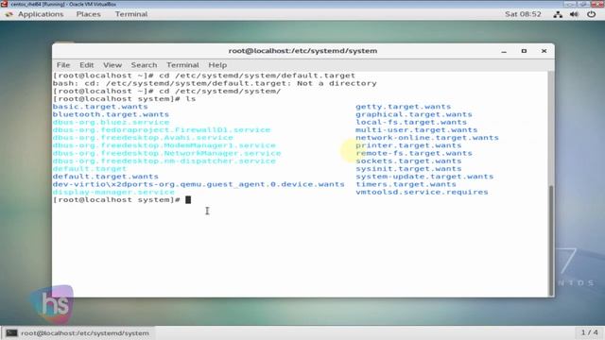Open the View menu in terminal

[112, 65]
